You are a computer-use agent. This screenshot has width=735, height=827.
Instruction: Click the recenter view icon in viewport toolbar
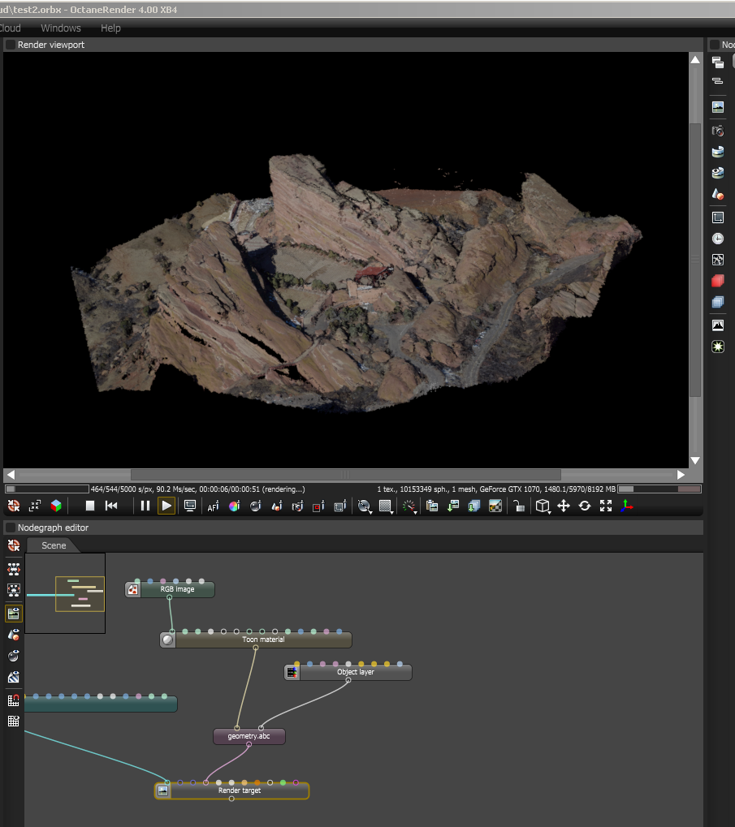[x=14, y=506]
